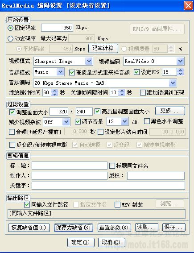Open the 减少视频杂波 Off dropdown
Screen dimensions: 194x253
pos(66,122)
